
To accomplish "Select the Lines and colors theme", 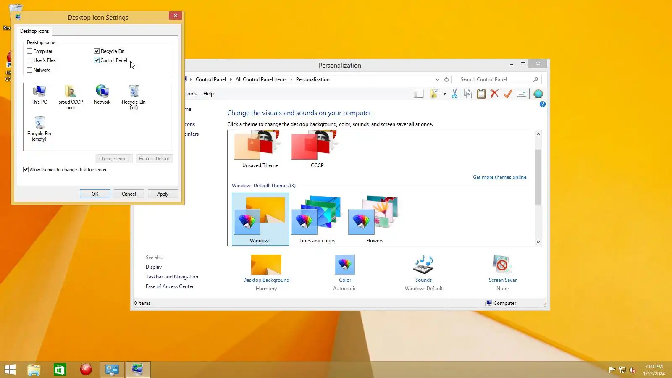I will pyautogui.click(x=317, y=219).
